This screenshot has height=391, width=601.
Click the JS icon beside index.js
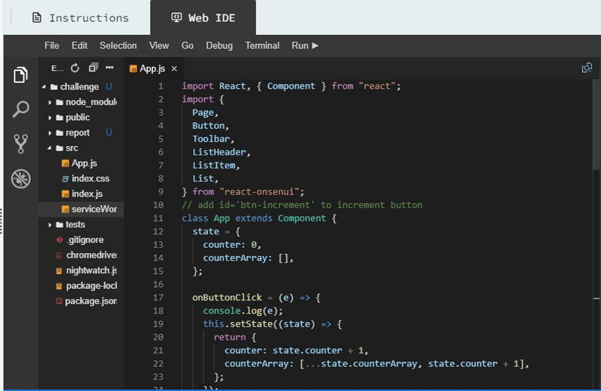coord(65,194)
